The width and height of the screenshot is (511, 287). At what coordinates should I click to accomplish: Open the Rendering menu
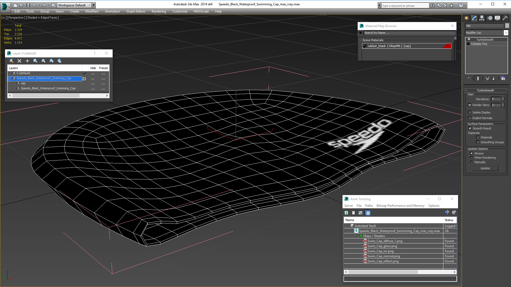tap(159, 11)
